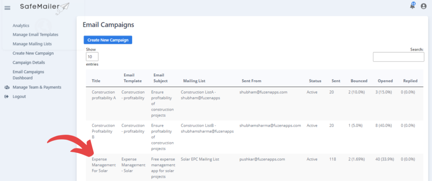Open the hamburger menu icon

pyautogui.click(x=8, y=8)
